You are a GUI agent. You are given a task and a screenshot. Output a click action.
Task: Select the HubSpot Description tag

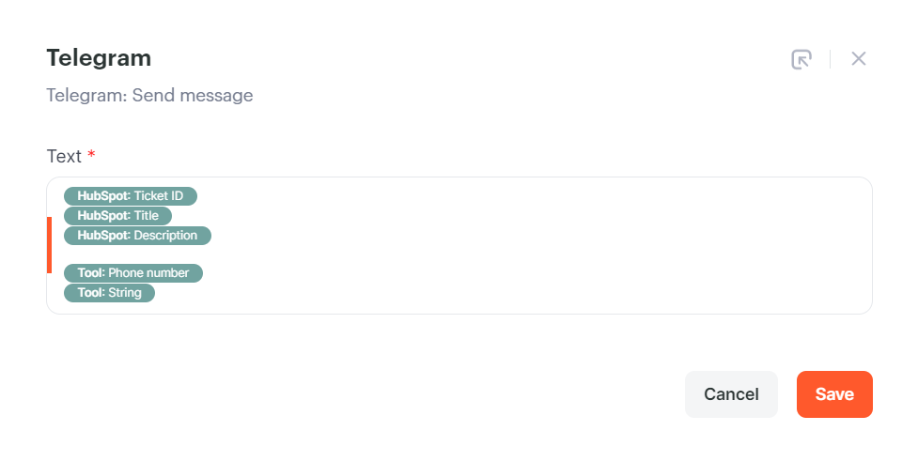coord(137,236)
